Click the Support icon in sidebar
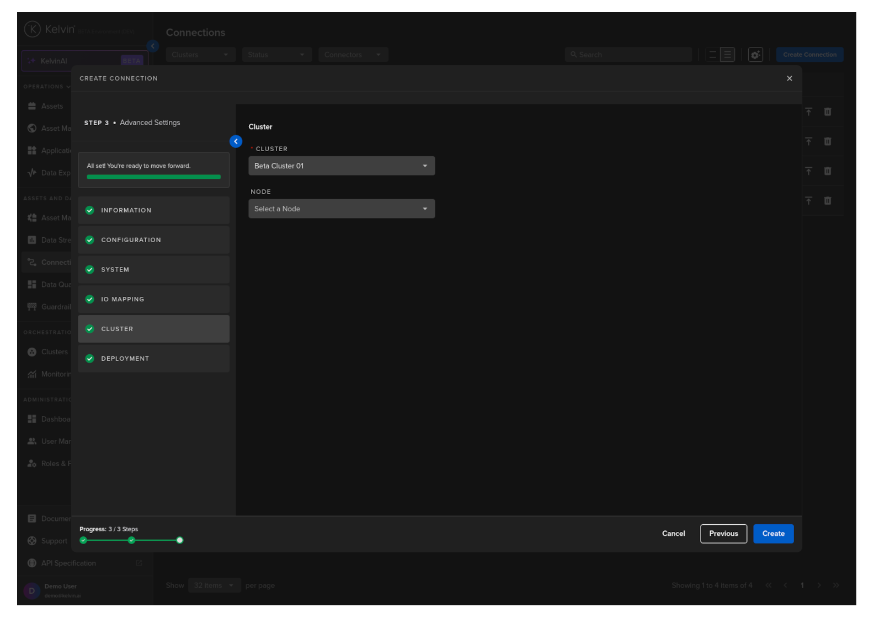The height and width of the screenshot is (618, 874). point(32,541)
